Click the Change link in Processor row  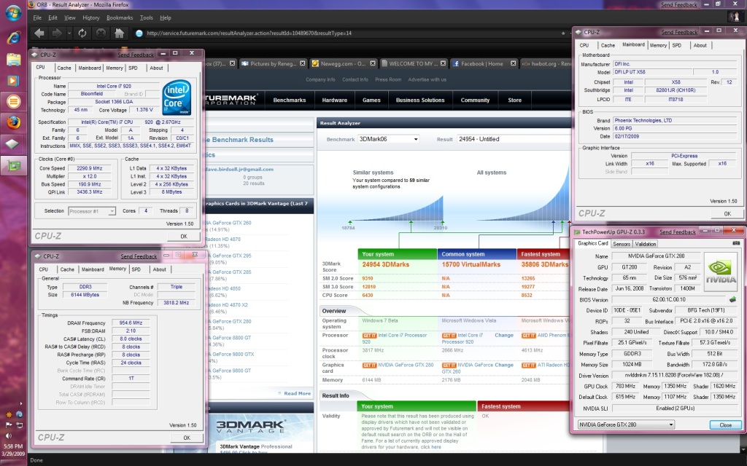coord(503,335)
